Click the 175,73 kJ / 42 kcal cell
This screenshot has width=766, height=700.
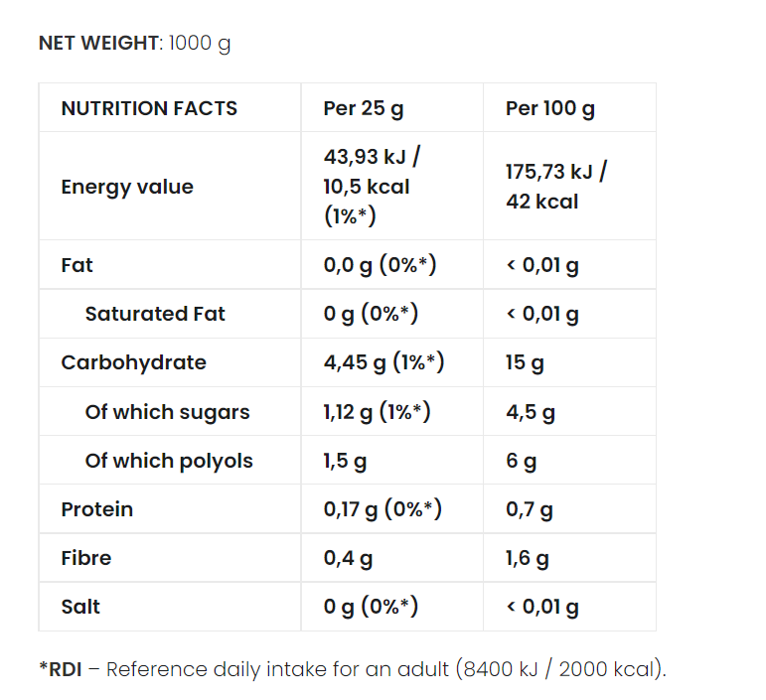(555, 187)
